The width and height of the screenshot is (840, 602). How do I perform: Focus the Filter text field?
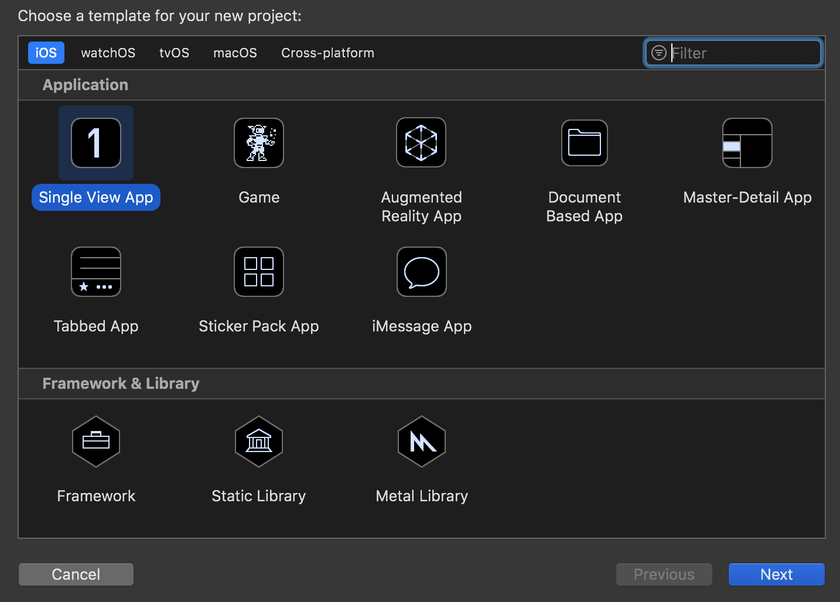tap(733, 53)
